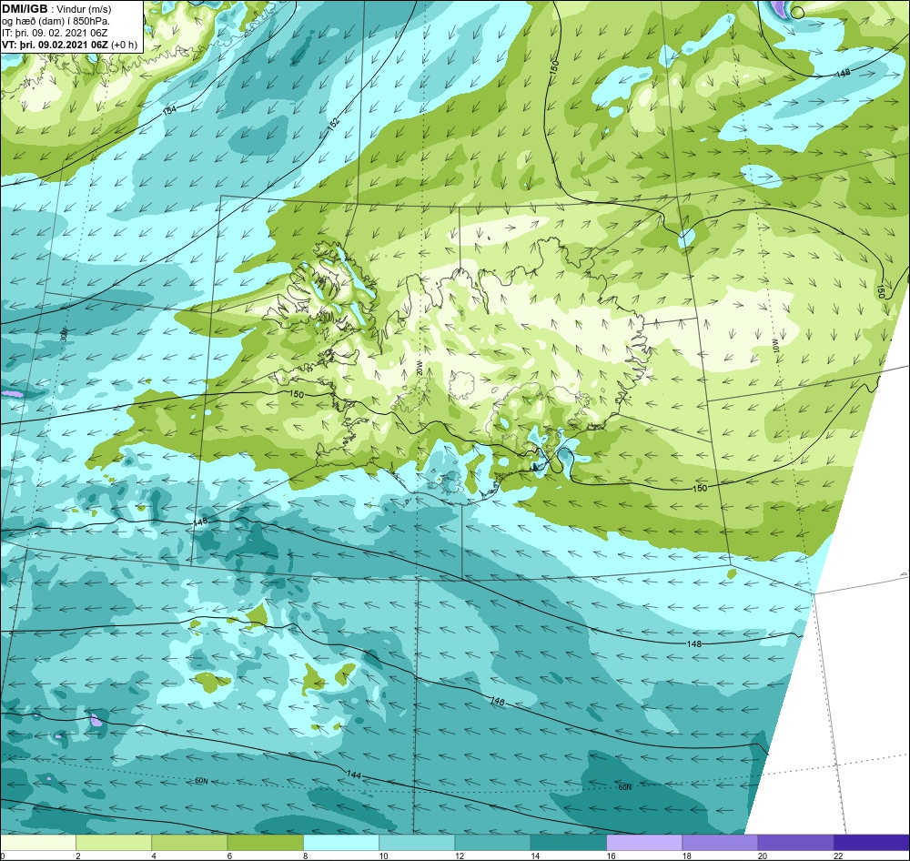
Task: Click legend tick value 22
Action: tap(838, 856)
